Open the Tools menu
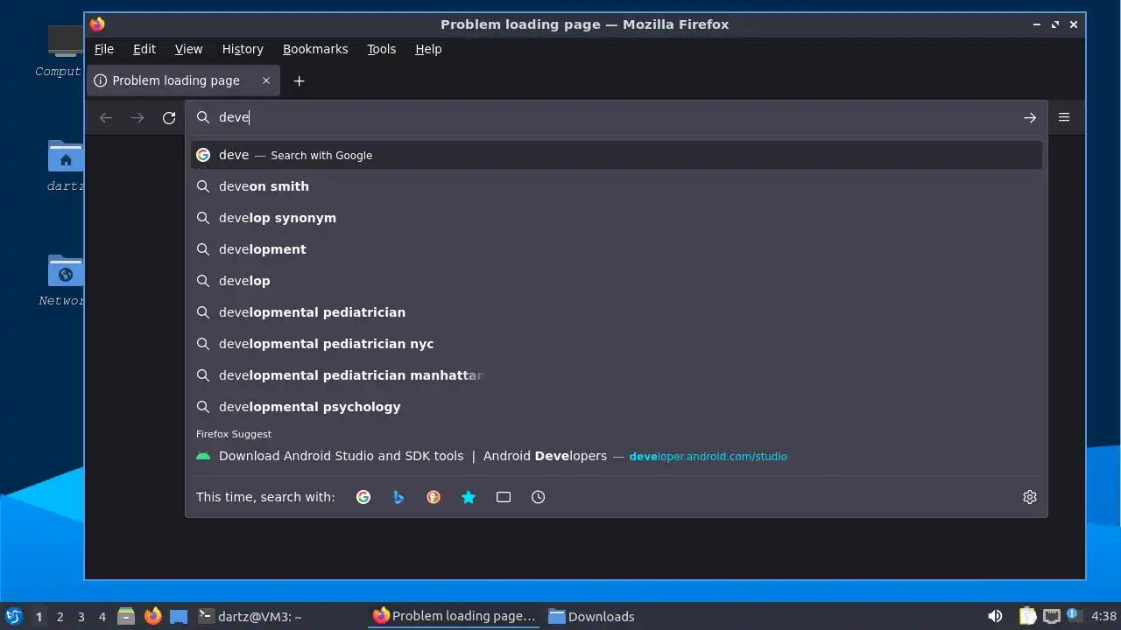 (381, 49)
